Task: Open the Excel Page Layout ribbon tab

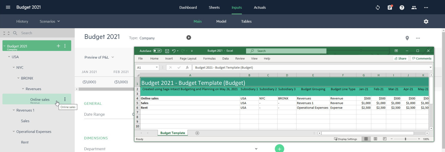Action: tap(188, 59)
